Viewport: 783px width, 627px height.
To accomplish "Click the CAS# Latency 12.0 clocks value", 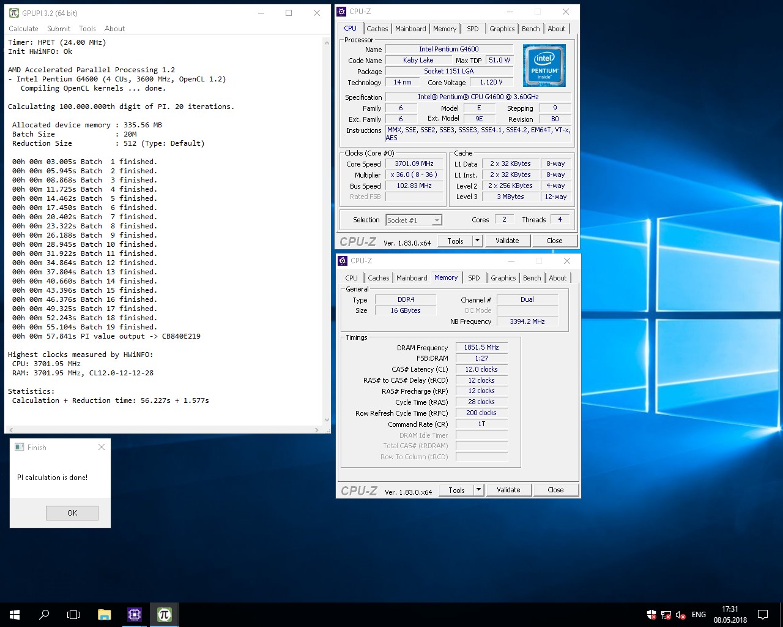I will point(481,369).
